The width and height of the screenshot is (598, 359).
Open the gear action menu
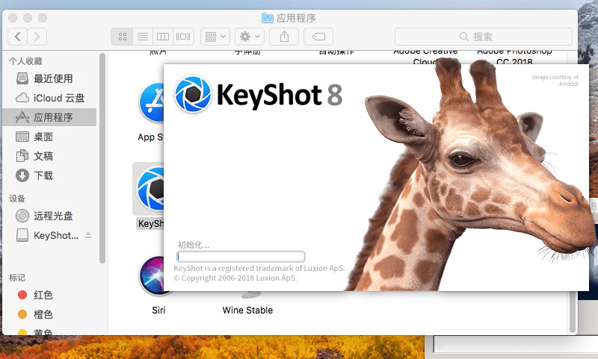click(x=250, y=37)
